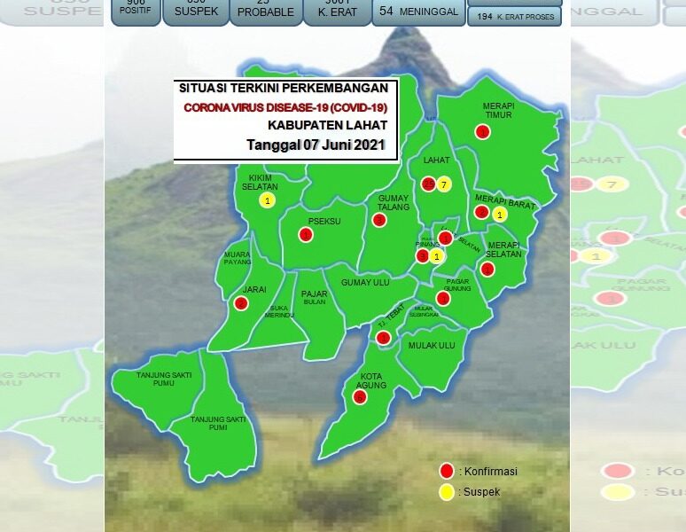This screenshot has height=532, width=686.
Task: Select the red marker in Jarai district
Action: pyautogui.click(x=241, y=303)
